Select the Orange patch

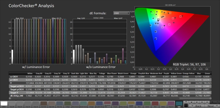click(92, 104)
